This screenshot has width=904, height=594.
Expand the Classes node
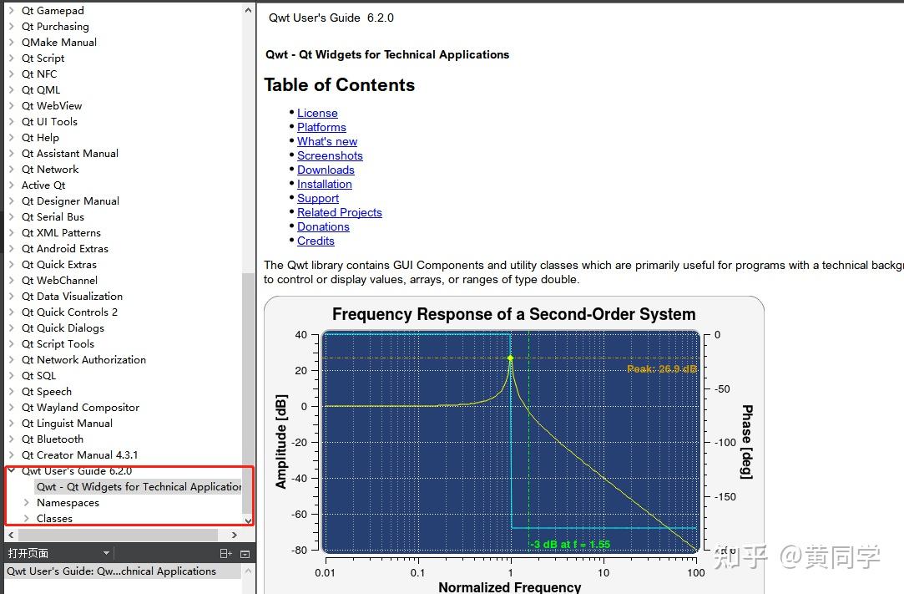tap(26, 518)
